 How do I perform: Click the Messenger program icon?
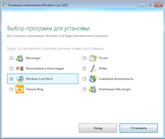click(20, 58)
